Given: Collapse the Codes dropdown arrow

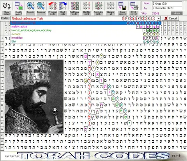Looking at the screenshot, I should 159,18.
